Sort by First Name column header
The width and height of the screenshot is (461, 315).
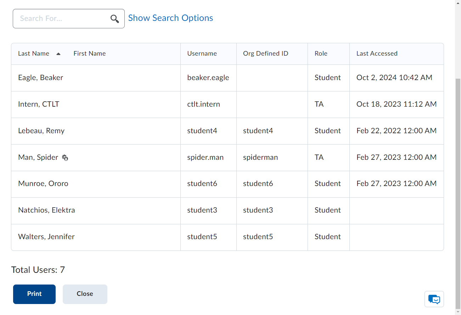click(x=90, y=54)
